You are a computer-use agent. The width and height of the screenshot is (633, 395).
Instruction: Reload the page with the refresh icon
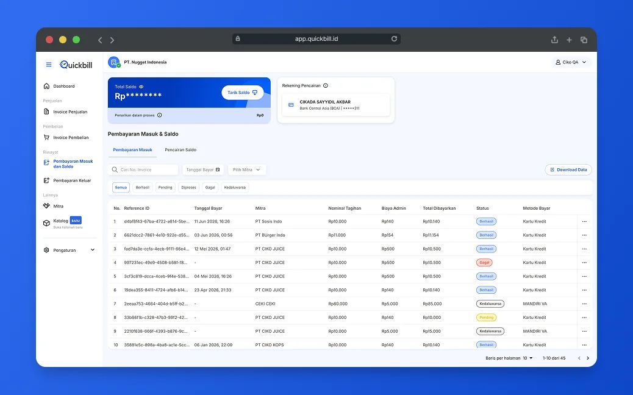pos(394,39)
